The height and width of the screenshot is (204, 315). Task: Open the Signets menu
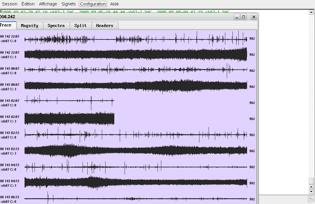(x=69, y=4)
